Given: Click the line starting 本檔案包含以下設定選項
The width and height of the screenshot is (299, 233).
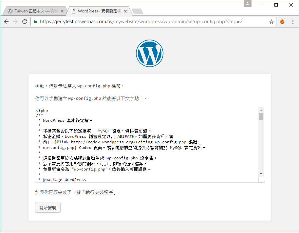Looking at the screenshot, I should click(x=97, y=131).
